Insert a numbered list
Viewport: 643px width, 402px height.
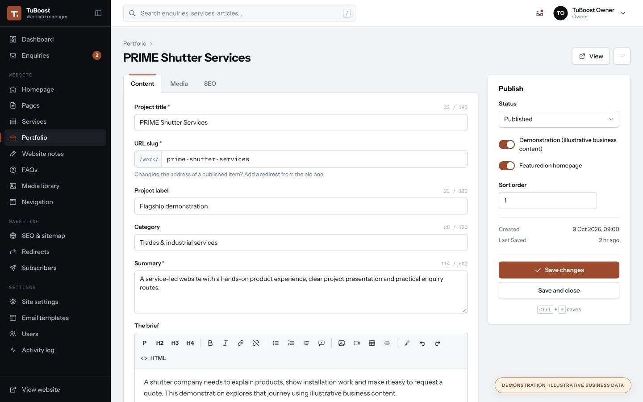291,343
